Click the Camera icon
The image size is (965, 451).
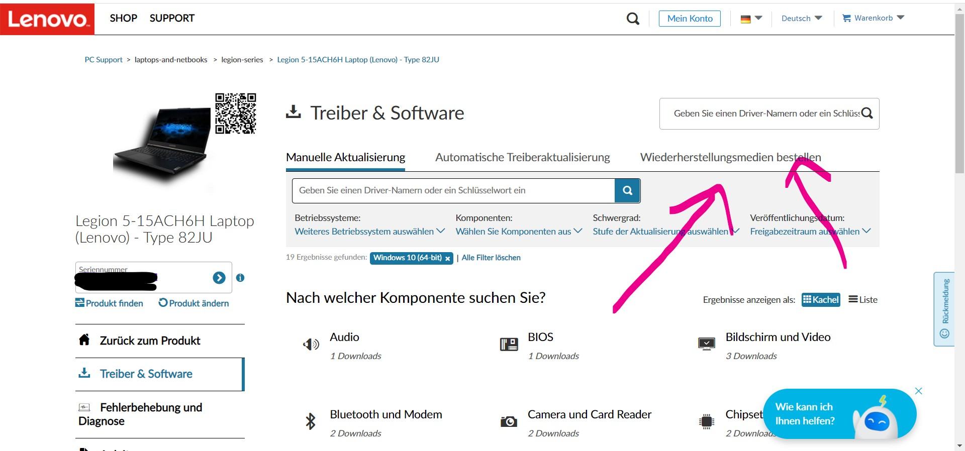[x=509, y=421]
